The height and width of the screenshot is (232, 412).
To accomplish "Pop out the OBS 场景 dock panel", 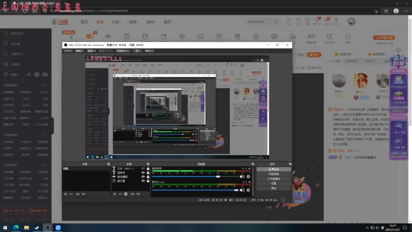I will pyautogui.click(x=109, y=164).
